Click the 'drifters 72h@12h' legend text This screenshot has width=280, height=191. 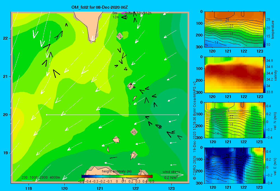[x=138, y=13]
